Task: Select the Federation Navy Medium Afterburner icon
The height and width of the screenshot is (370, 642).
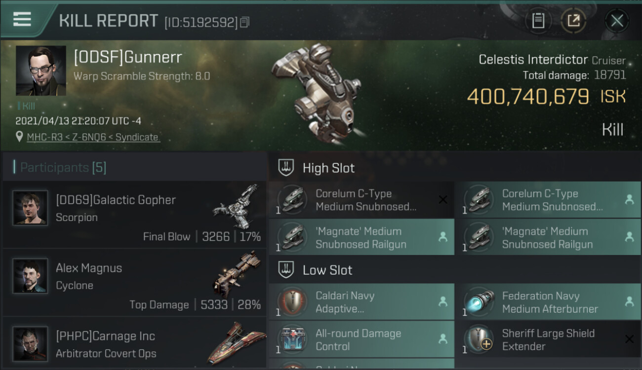Action: [479, 301]
